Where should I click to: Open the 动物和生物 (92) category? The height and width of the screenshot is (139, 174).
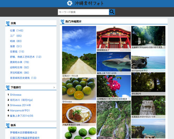click(x=19, y=67)
